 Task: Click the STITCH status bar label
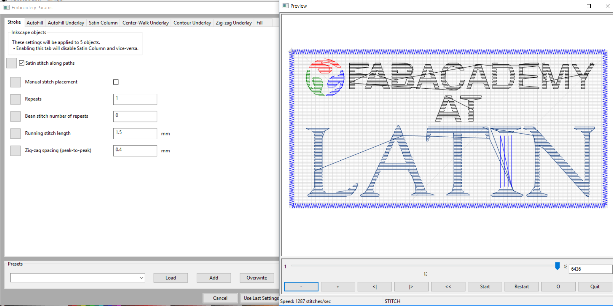[392, 301]
